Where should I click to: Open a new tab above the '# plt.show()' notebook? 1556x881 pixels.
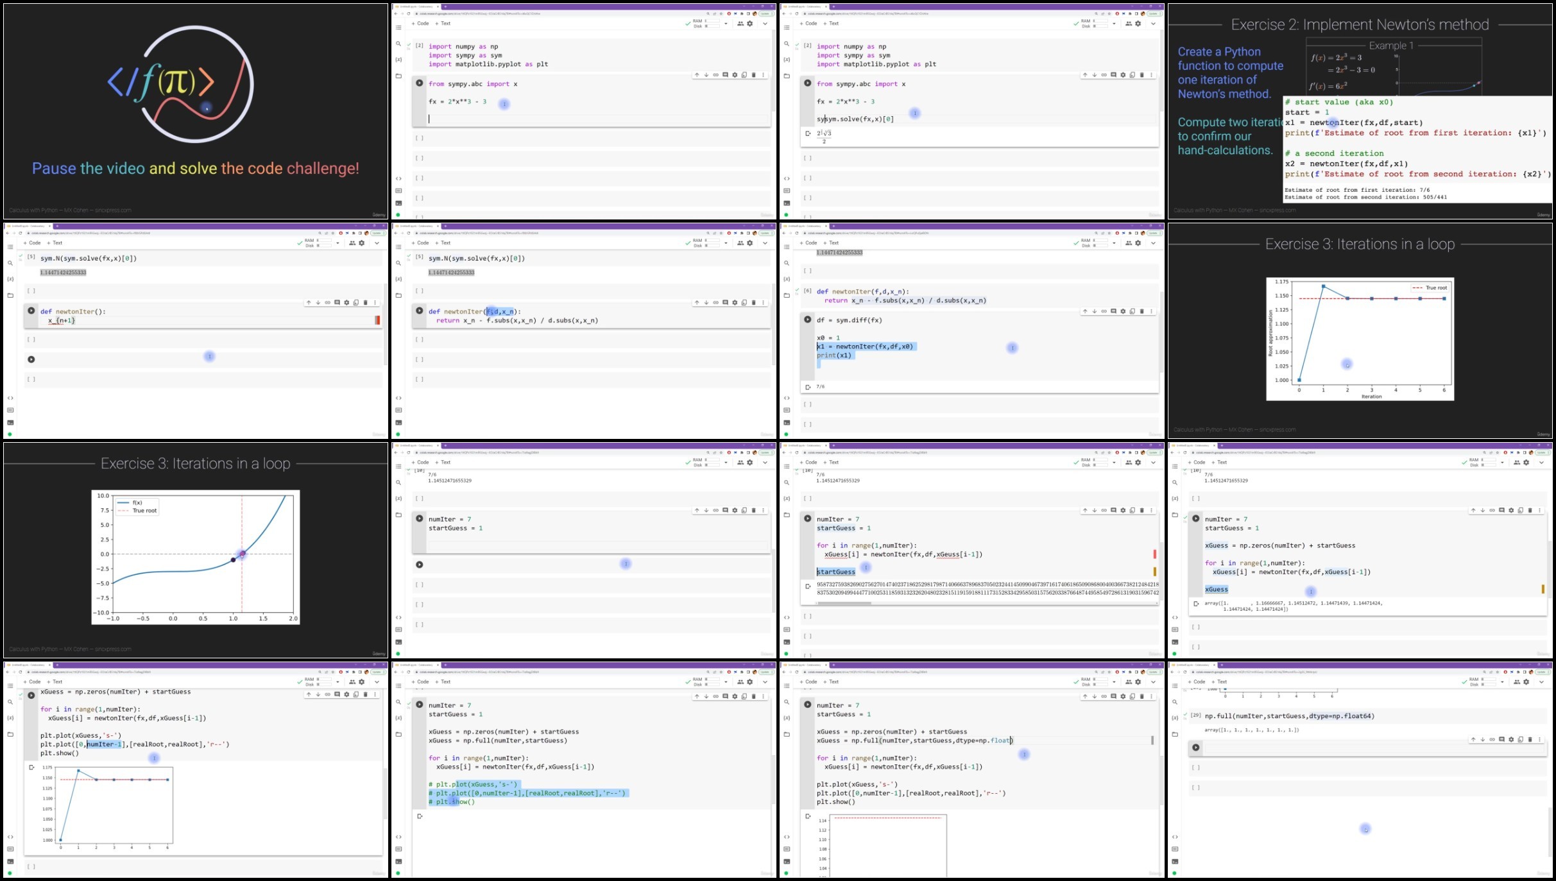[445, 665]
